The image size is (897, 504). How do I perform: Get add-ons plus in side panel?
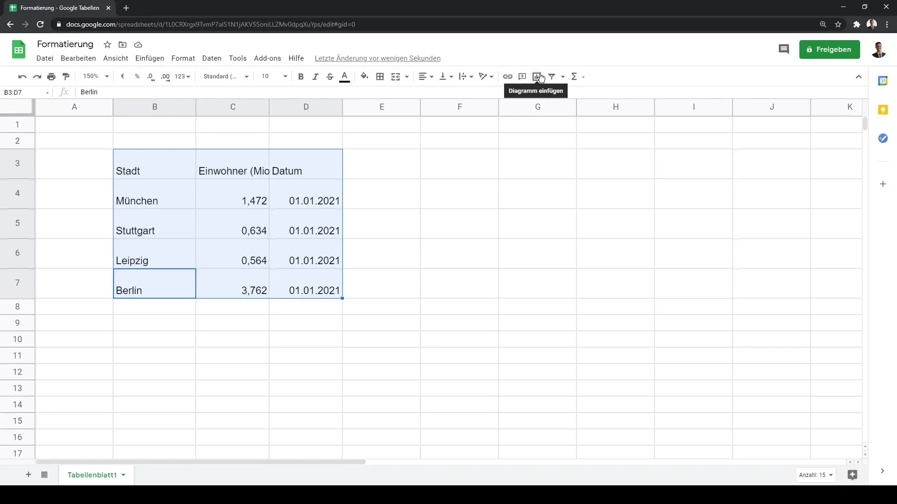click(883, 184)
